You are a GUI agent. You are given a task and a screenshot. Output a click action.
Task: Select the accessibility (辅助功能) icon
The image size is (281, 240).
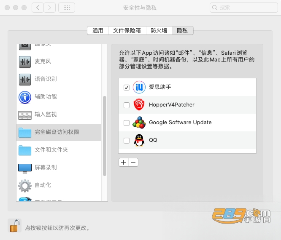(x=25, y=97)
